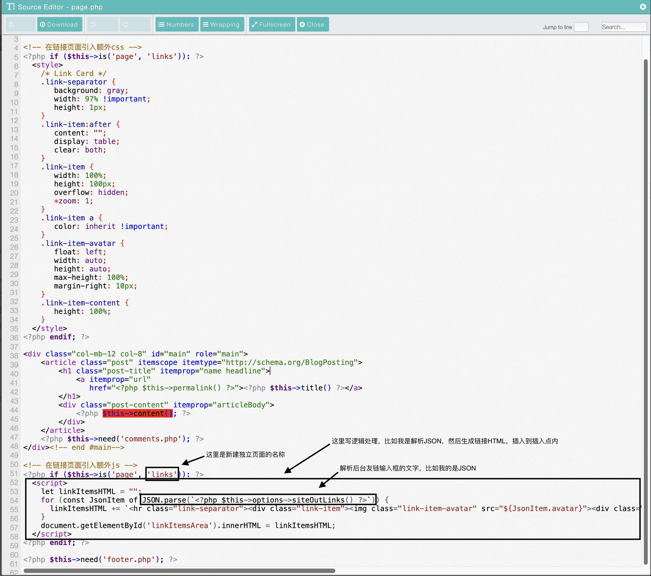Click the '<article class="post"' line

coord(202,362)
